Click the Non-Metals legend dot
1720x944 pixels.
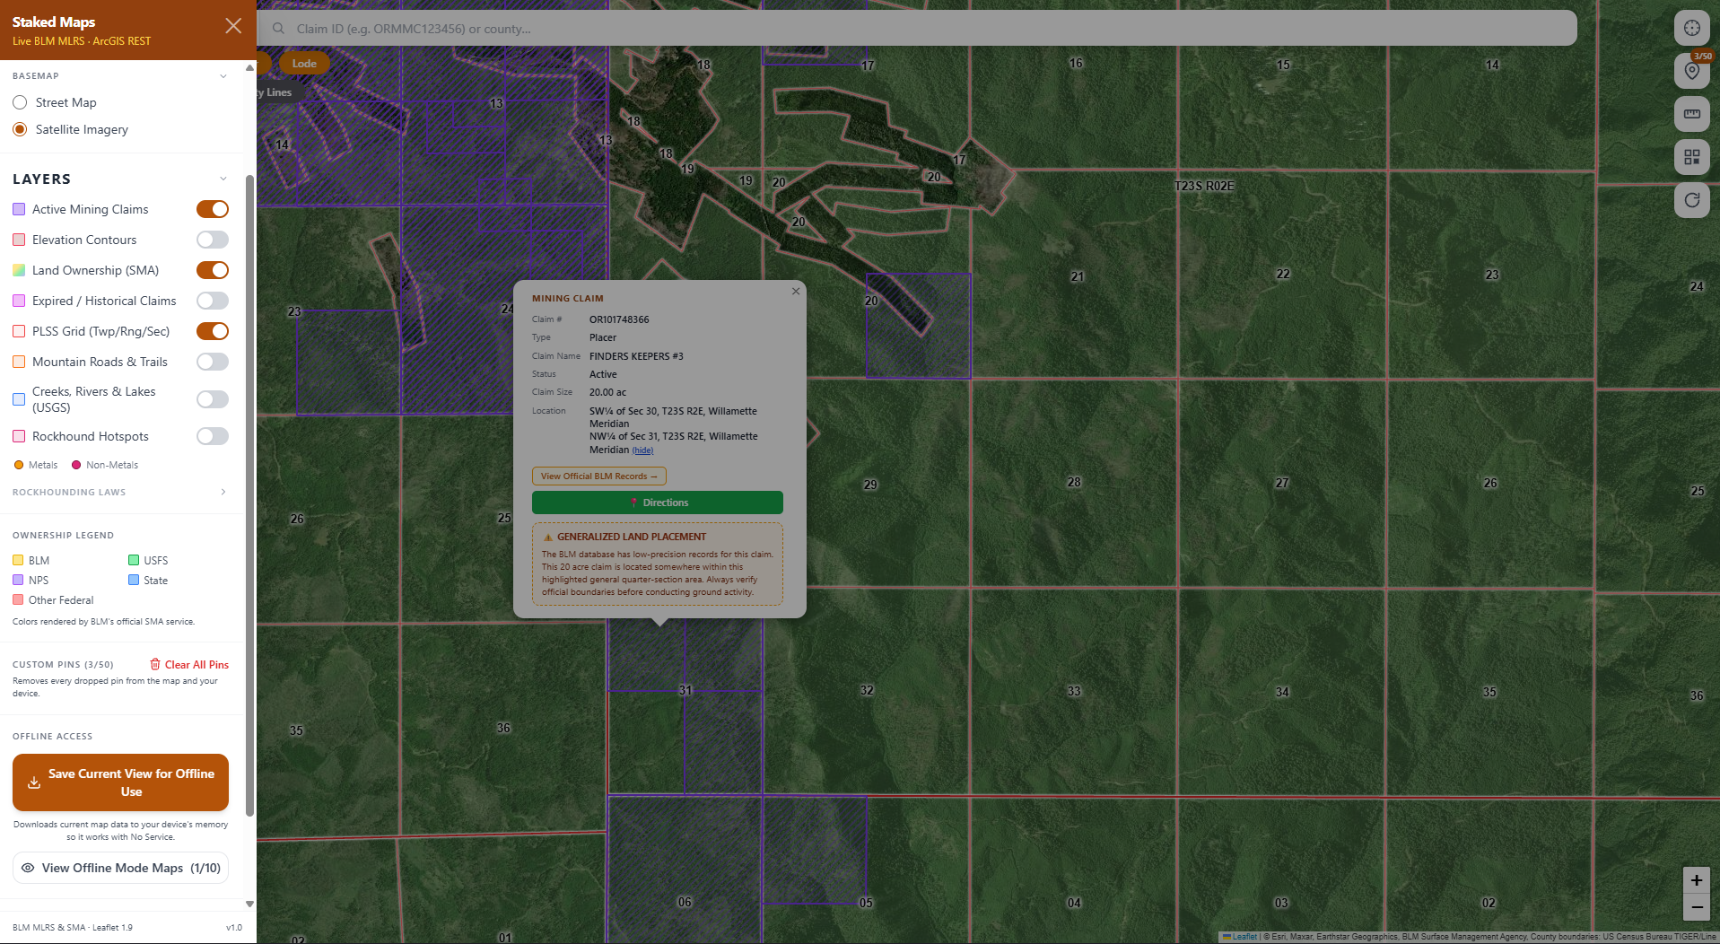tap(76, 465)
